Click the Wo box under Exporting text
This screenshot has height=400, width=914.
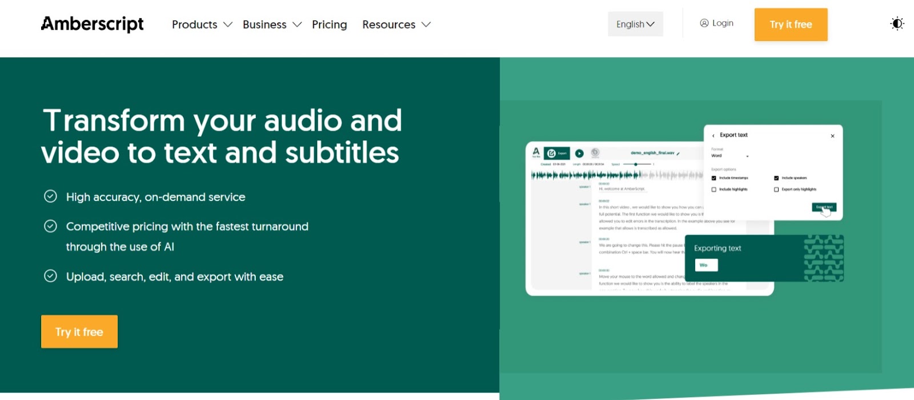point(707,265)
